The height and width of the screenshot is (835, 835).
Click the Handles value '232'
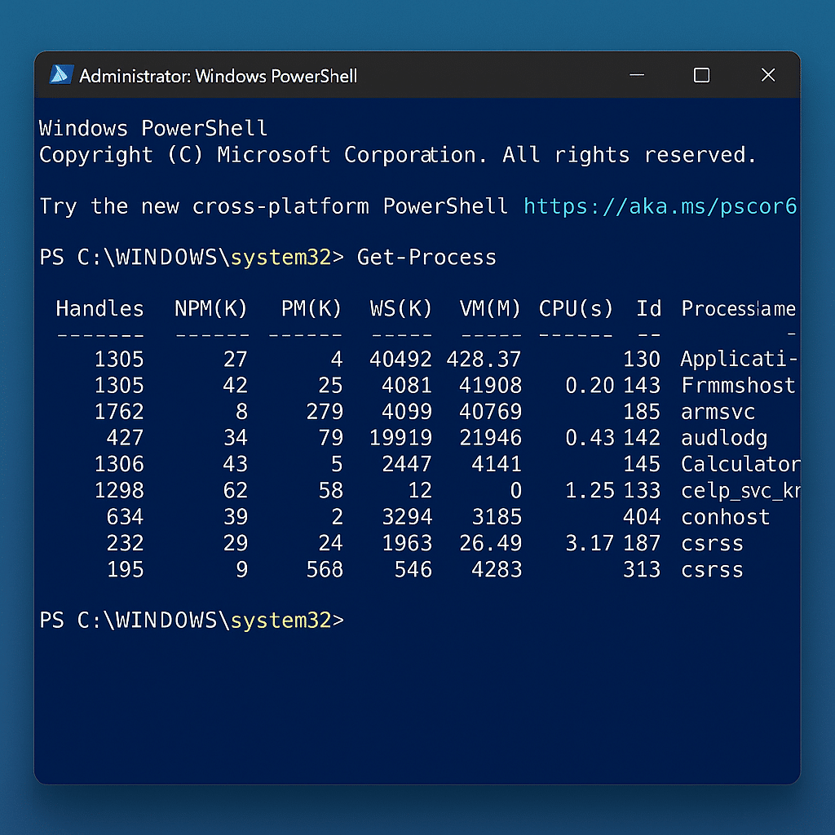tap(125, 543)
